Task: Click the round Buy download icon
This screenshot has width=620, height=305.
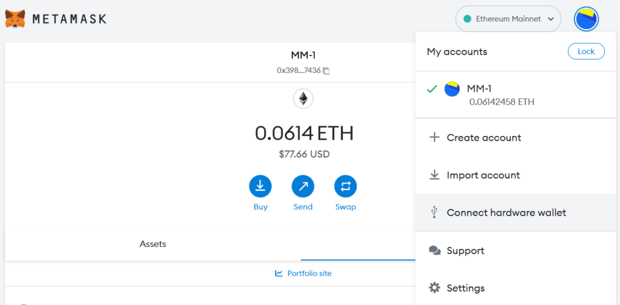Action: [x=260, y=186]
